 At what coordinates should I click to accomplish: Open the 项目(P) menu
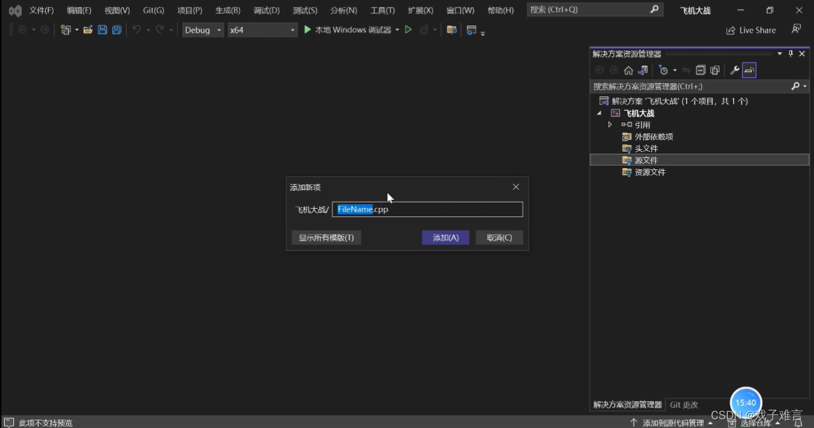click(x=189, y=11)
